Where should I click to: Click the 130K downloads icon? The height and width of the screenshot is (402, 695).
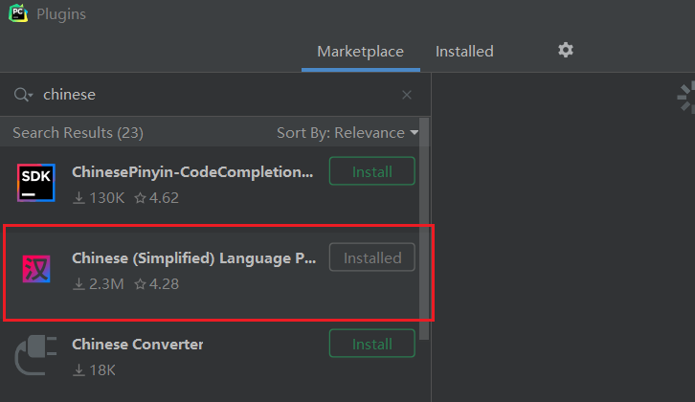(x=79, y=198)
